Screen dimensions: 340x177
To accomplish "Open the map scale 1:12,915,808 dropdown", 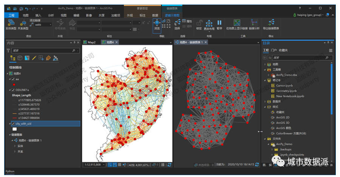I will click(104, 165).
